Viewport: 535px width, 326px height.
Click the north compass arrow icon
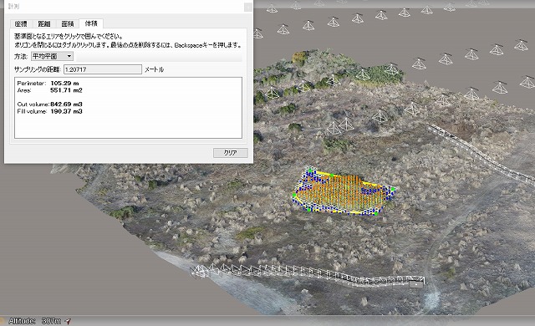[68, 321]
